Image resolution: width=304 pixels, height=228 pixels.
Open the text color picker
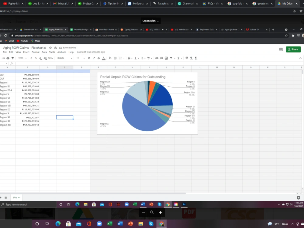[x=104, y=58]
